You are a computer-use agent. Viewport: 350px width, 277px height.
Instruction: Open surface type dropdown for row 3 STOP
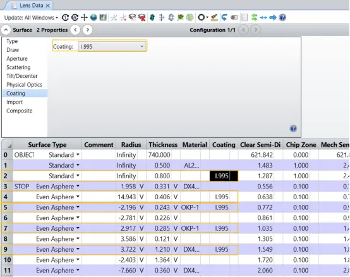click(78, 186)
